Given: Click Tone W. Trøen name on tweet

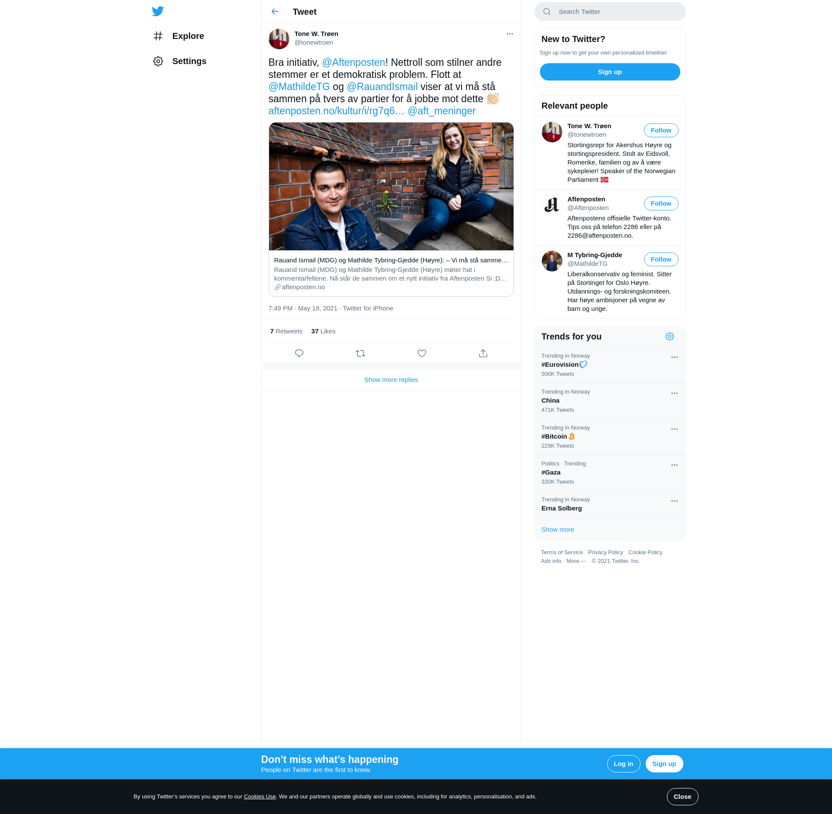Looking at the screenshot, I should (316, 34).
